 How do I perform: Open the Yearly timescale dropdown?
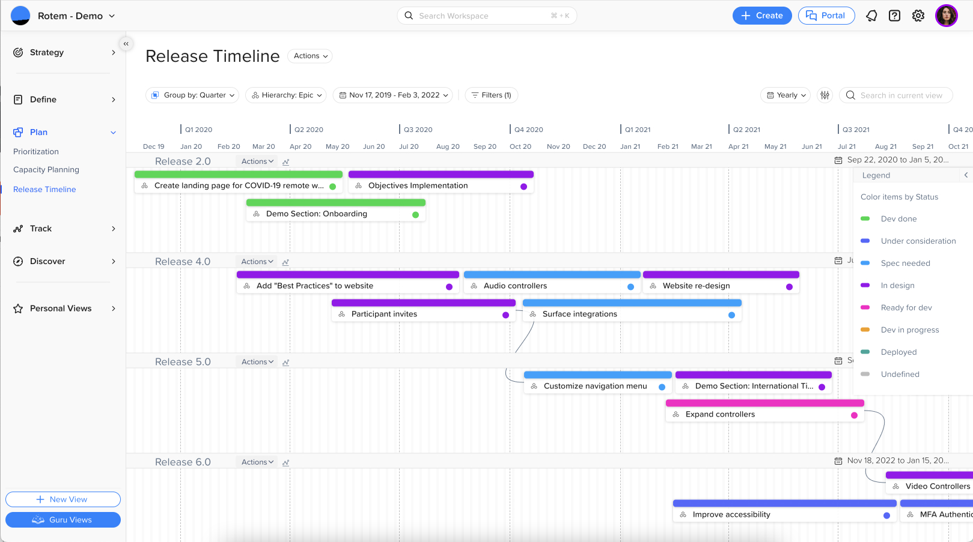[x=785, y=95]
